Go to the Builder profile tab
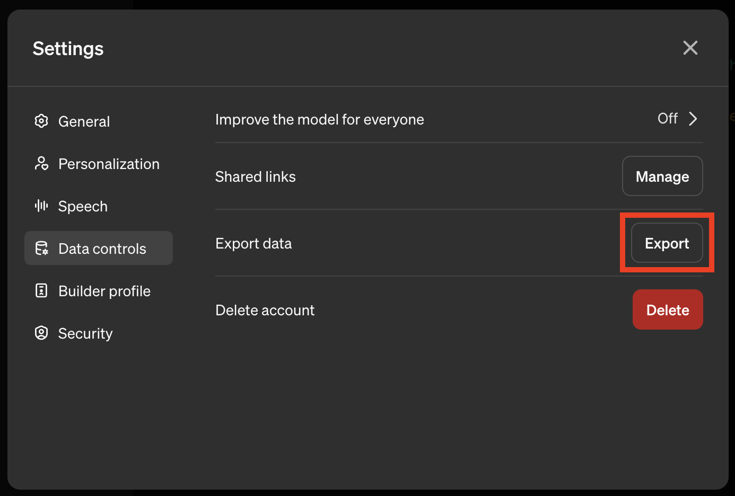The image size is (735, 496). click(99, 290)
